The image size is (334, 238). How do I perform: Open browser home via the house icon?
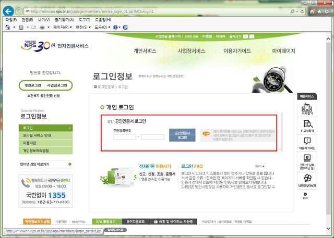(312, 11)
